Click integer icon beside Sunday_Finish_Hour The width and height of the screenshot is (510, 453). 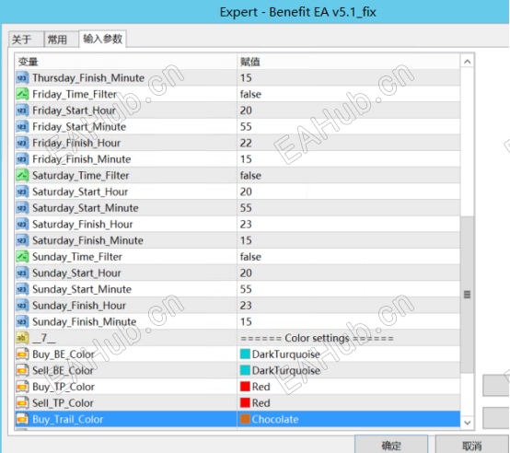(x=22, y=306)
